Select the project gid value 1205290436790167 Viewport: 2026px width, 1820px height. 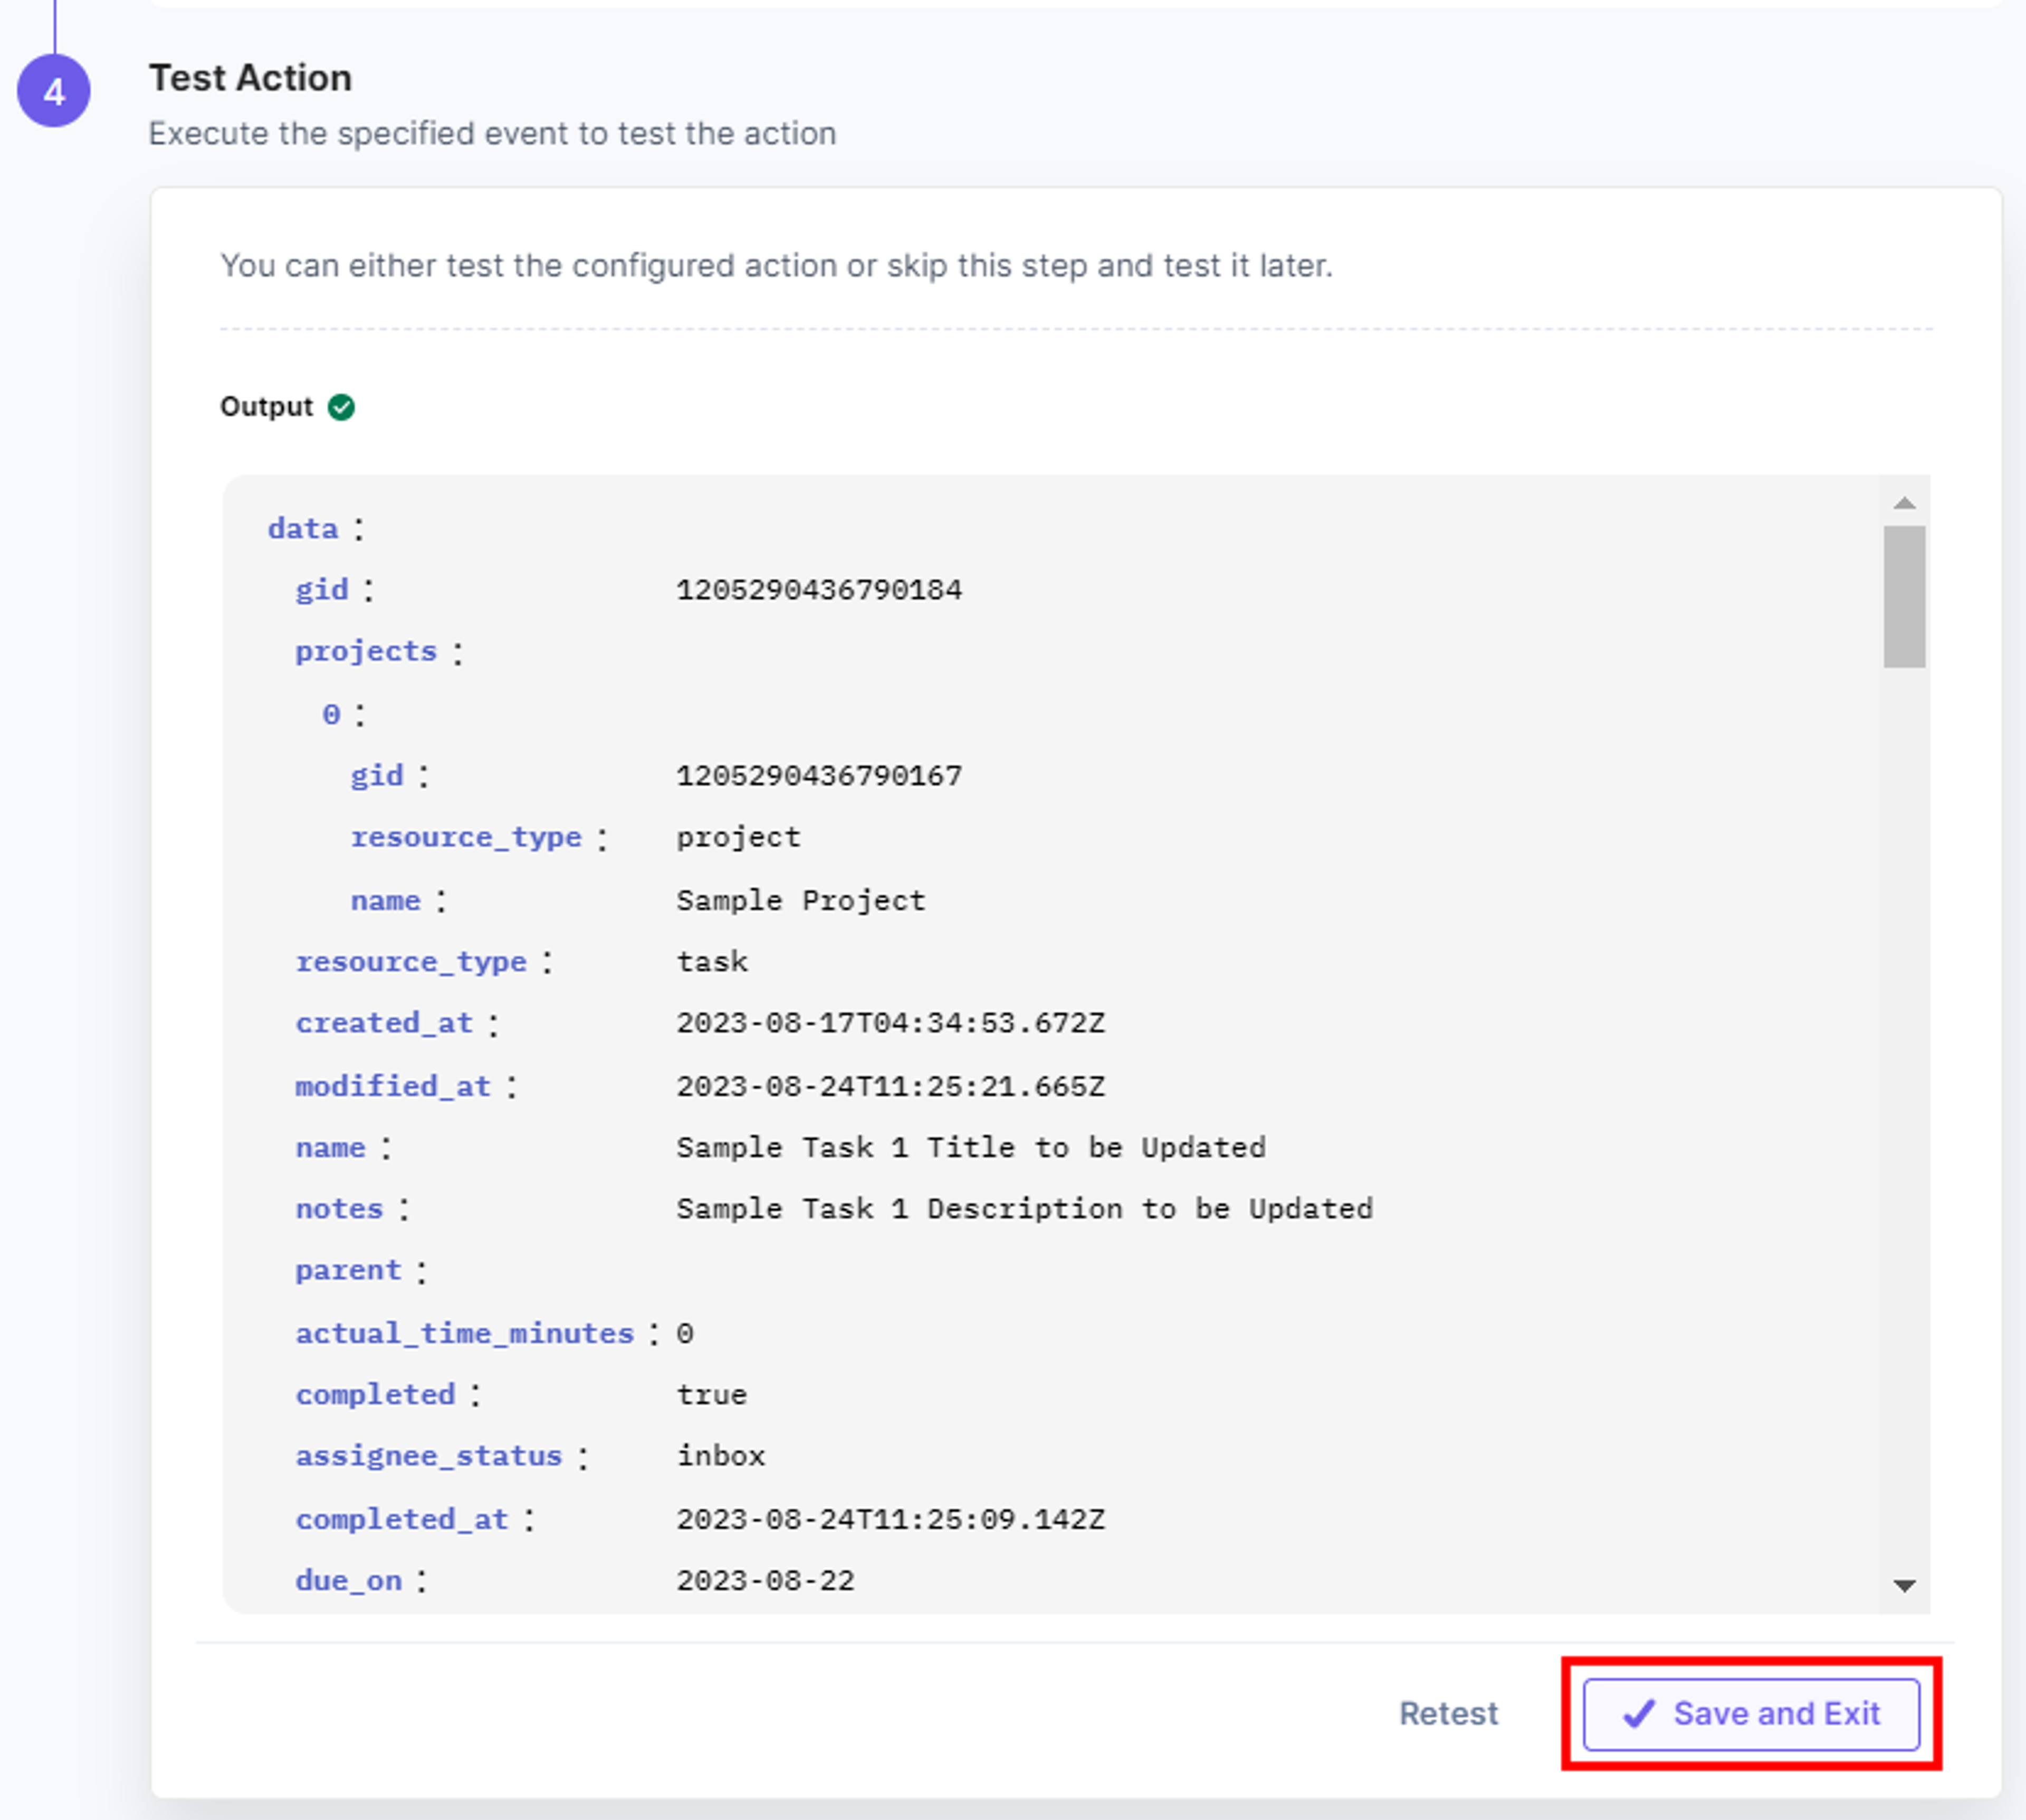click(819, 776)
